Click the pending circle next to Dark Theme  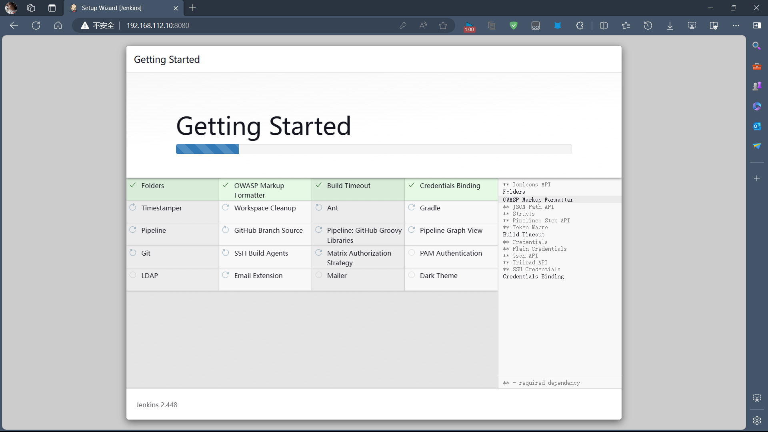coord(412,275)
